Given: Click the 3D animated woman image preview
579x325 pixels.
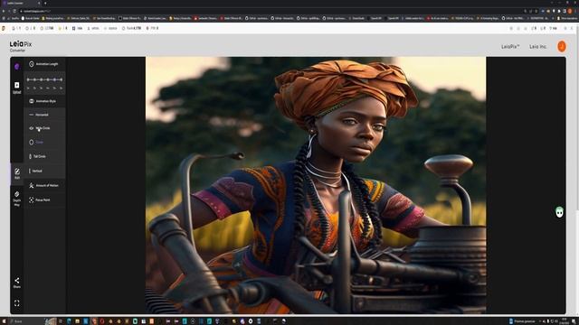Looking at the screenshot, I should 316,185.
